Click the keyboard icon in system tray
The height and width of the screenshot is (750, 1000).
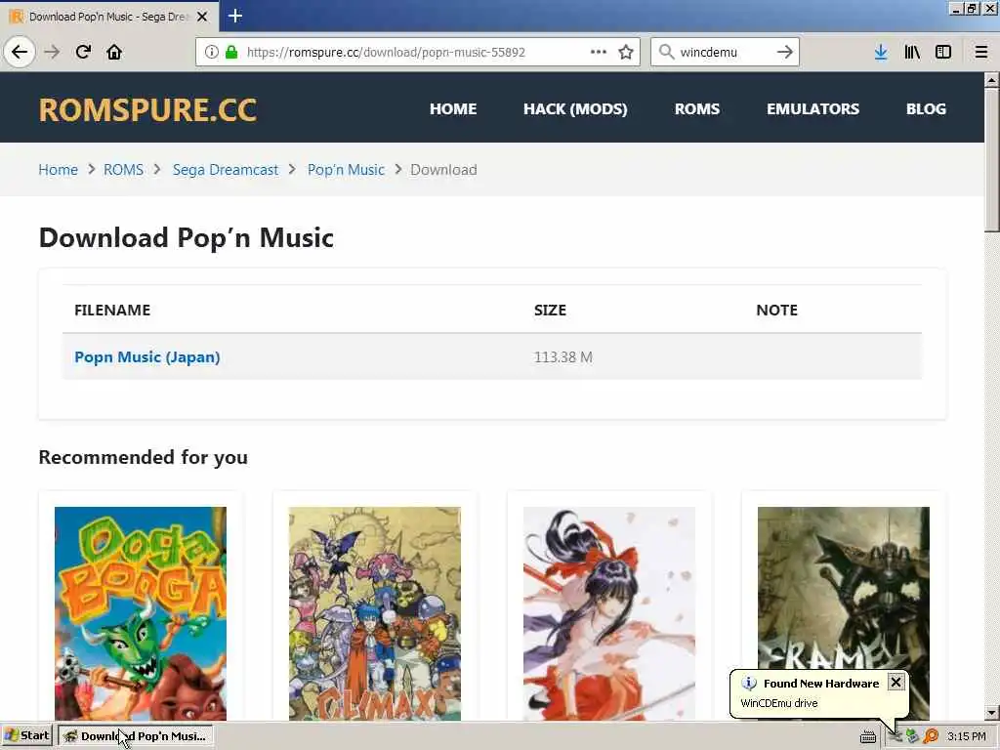[867, 736]
